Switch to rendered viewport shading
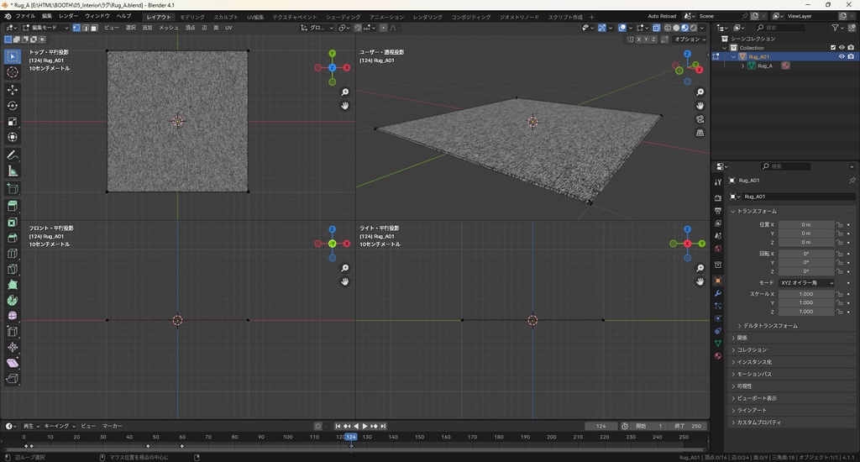Image resolution: width=860 pixels, height=462 pixels. (x=694, y=28)
